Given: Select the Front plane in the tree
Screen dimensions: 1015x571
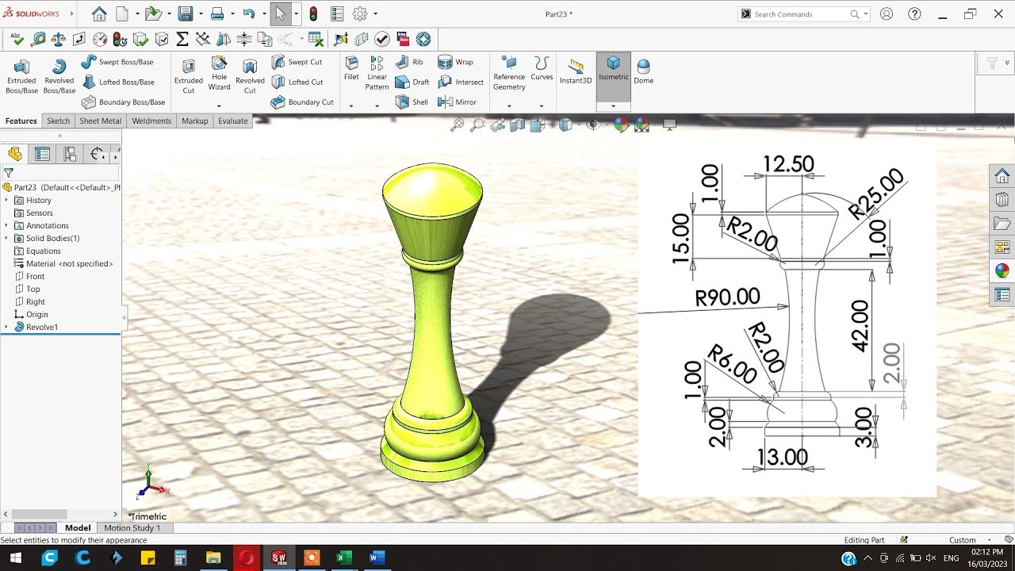Looking at the screenshot, I should pos(30,276).
